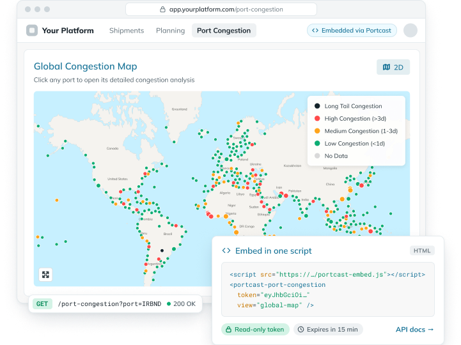Viewport: 461px width, 345px height.
Task: Click the map icon in 2D button
Action: (386, 67)
